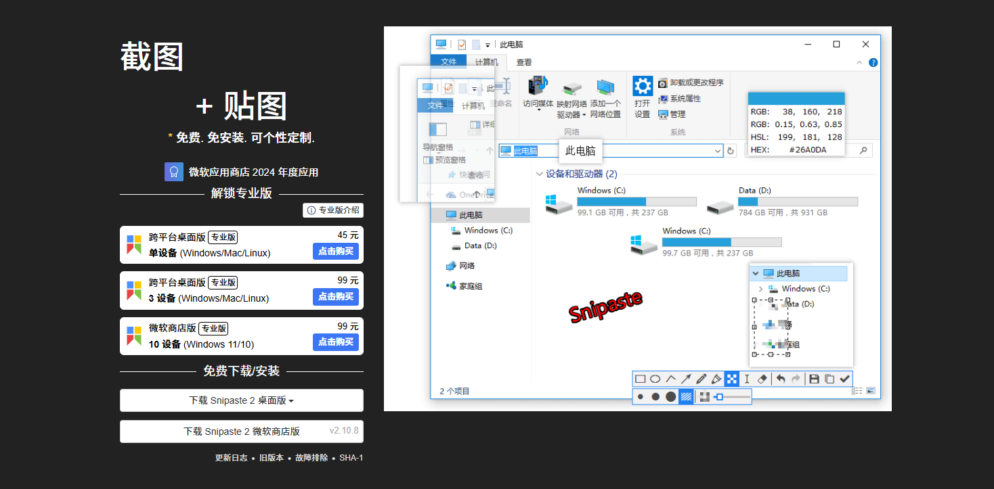Screen dimensions: 994x489
Task: Click the address bar refresh icon
Action: click(731, 151)
